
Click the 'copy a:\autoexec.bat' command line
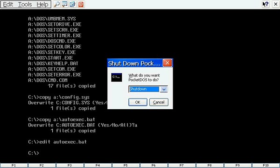[62, 119]
